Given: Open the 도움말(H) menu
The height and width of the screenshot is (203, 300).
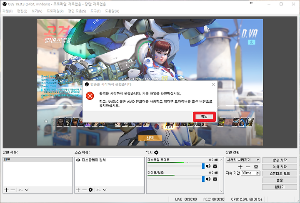Looking at the screenshot, I should (x=112, y=11).
